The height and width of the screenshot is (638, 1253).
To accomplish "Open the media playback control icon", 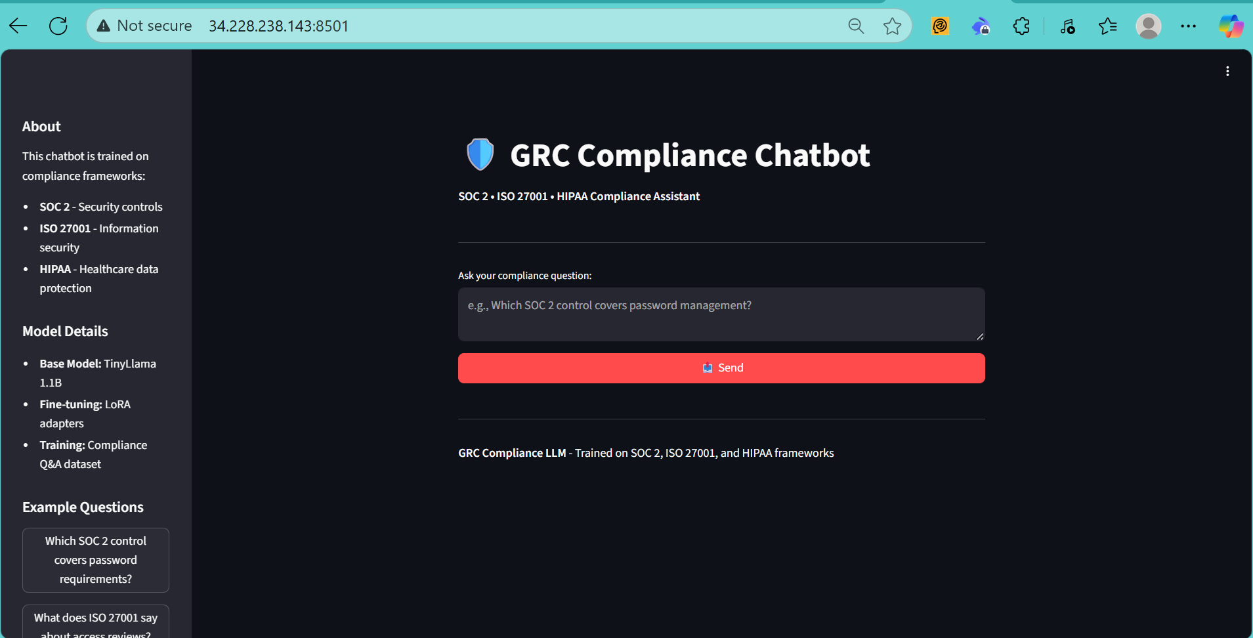I will (x=1067, y=26).
